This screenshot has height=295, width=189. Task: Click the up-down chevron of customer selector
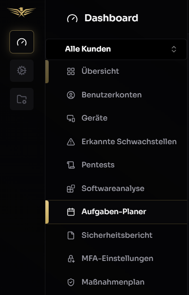(x=174, y=49)
